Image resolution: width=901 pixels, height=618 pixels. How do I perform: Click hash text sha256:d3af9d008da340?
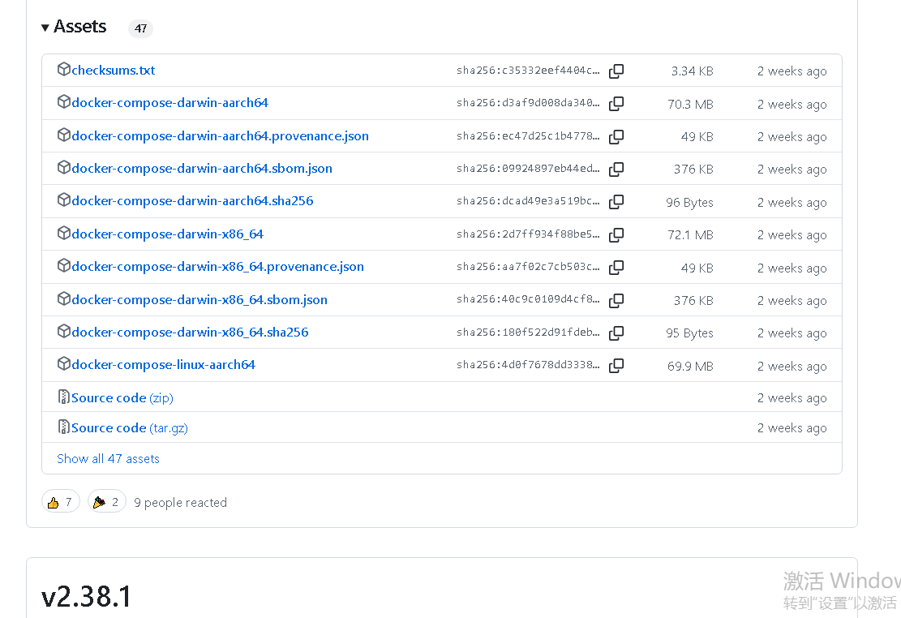point(527,103)
